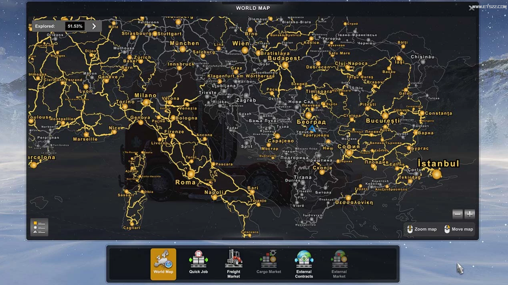Screen dimensions: 508x285
Task: Click the Сарајево city label
Action: click(x=281, y=141)
